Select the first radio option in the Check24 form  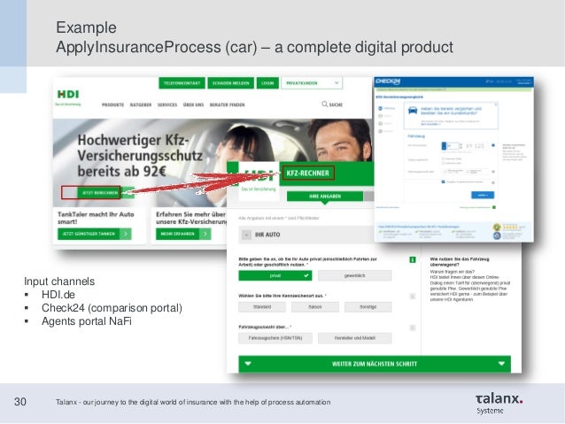coord(443,158)
